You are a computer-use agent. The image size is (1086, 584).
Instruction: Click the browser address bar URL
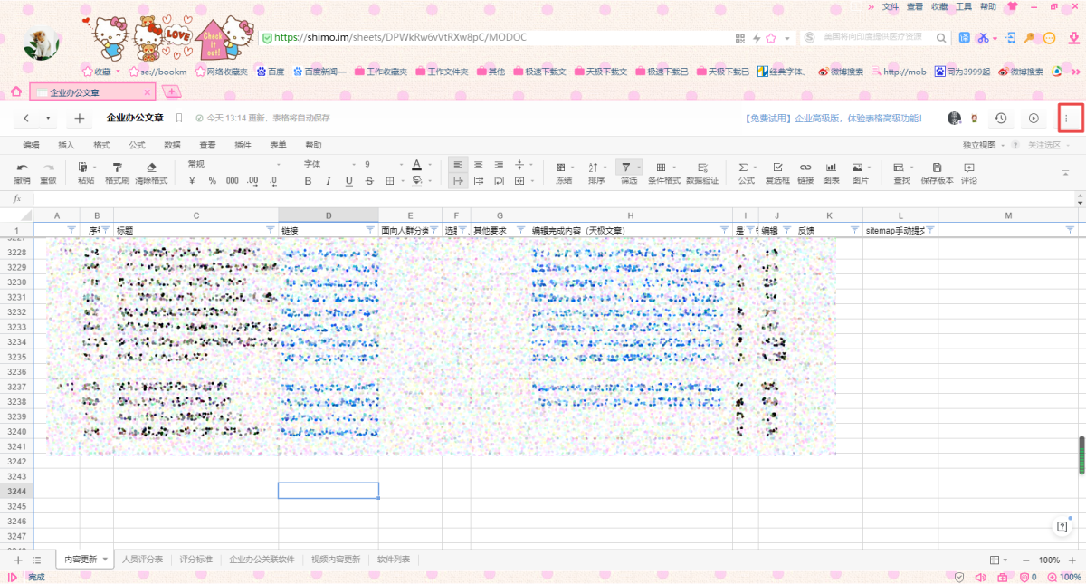pyautogui.click(x=400, y=38)
